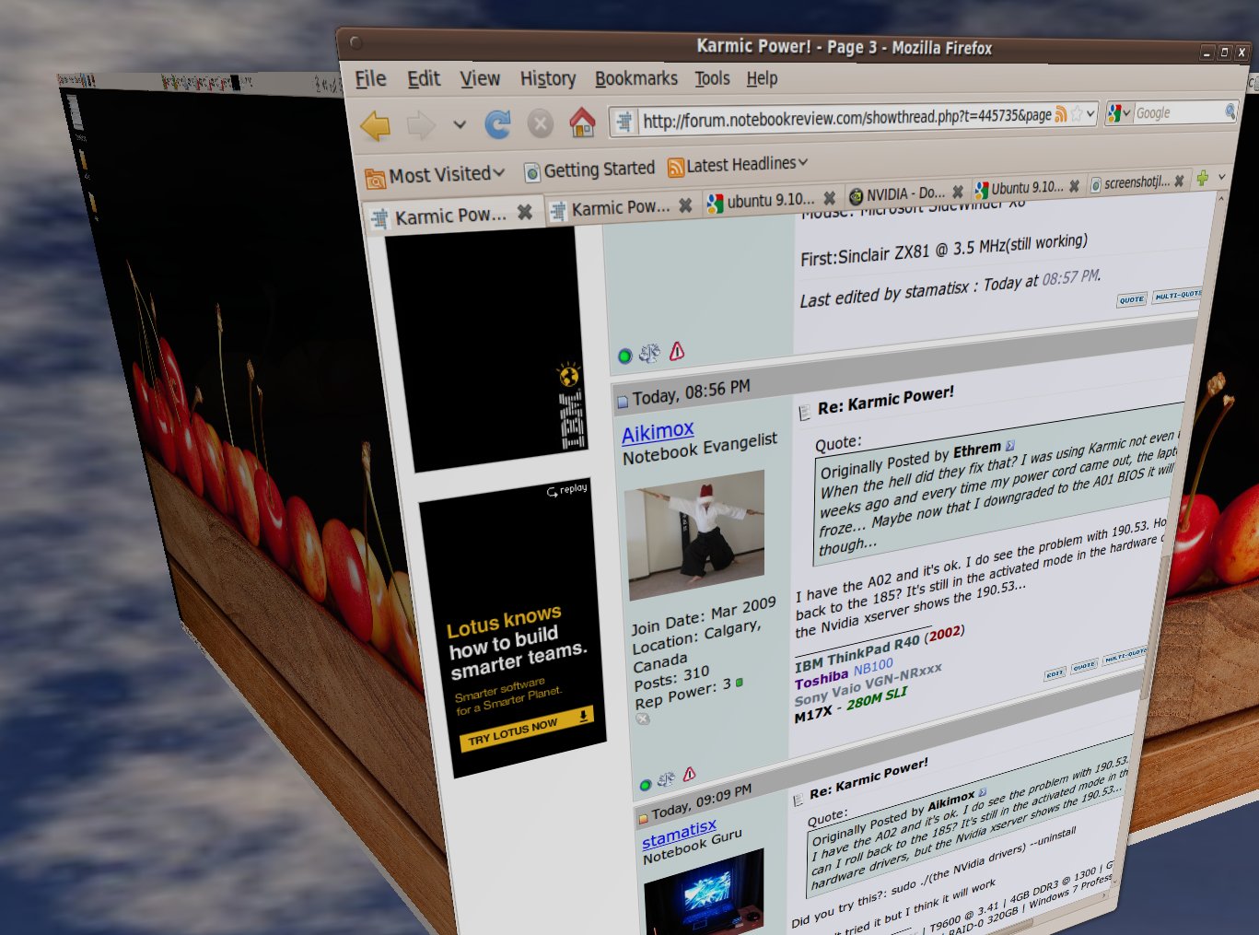Go back with the orange Back arrow
Viewport: 1259px width, 935px height.
(375, 125)
